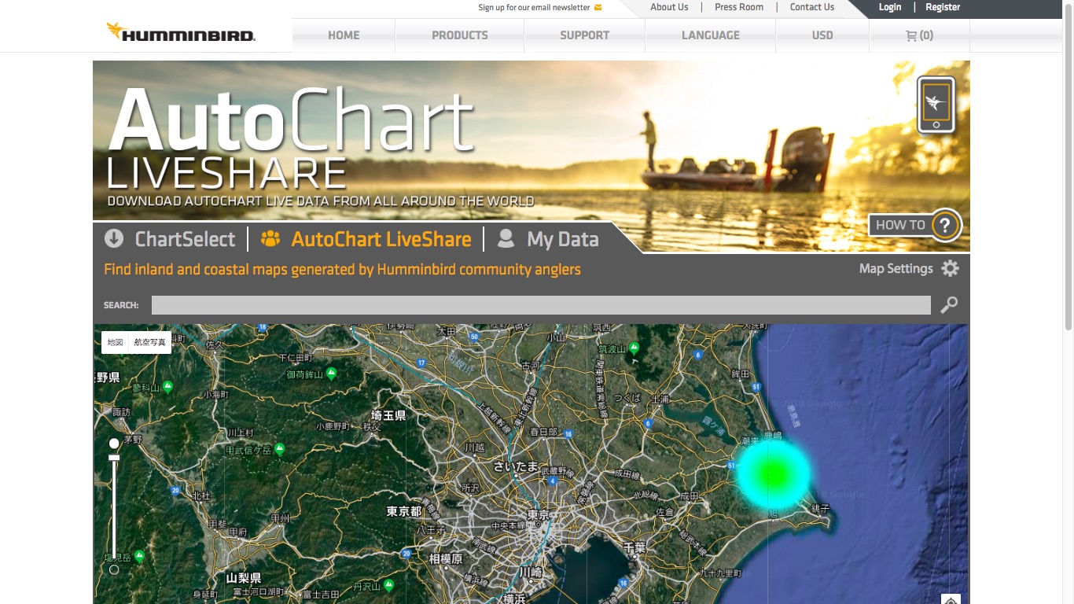Click the HOW TO help button
The width and height of the screenshot is (1074, 604).
pyautogui.click(x=915, y=225)
